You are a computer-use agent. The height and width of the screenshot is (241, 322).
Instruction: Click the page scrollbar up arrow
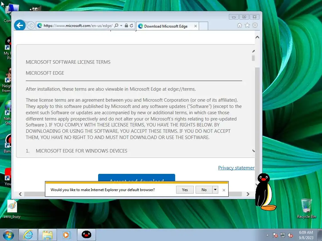tap(257, 37)
